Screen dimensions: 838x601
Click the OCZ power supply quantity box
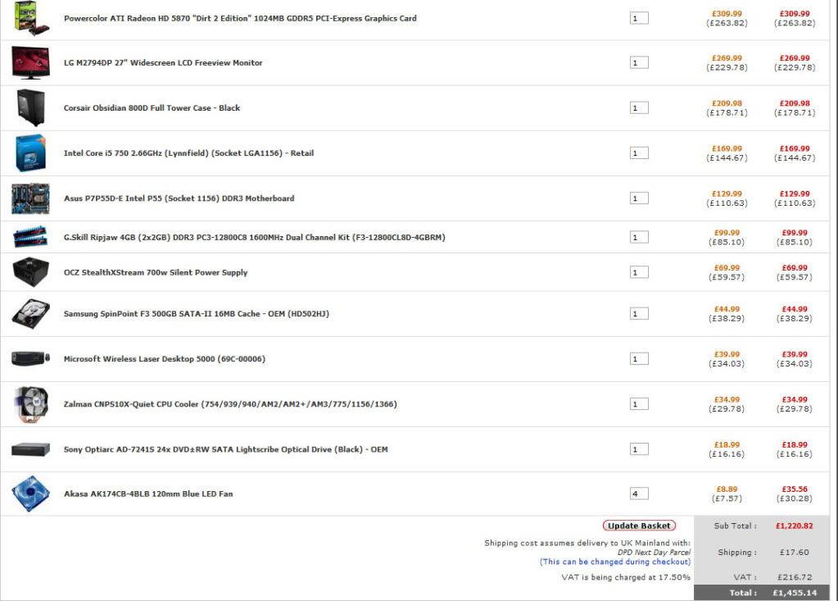(x=639, y=273)
